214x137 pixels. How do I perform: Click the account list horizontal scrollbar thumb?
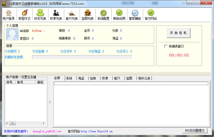13,123
